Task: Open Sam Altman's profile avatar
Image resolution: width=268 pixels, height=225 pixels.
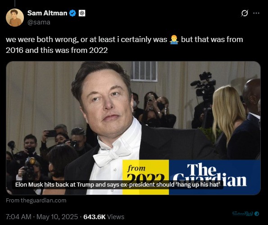Action: (15, 18)
